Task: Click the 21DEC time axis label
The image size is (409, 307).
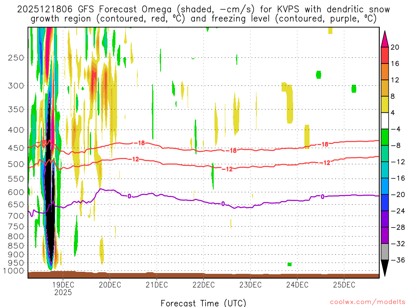Action: [157, 285]
